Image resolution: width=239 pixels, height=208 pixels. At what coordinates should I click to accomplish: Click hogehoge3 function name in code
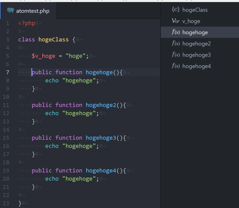click(101, 138)
